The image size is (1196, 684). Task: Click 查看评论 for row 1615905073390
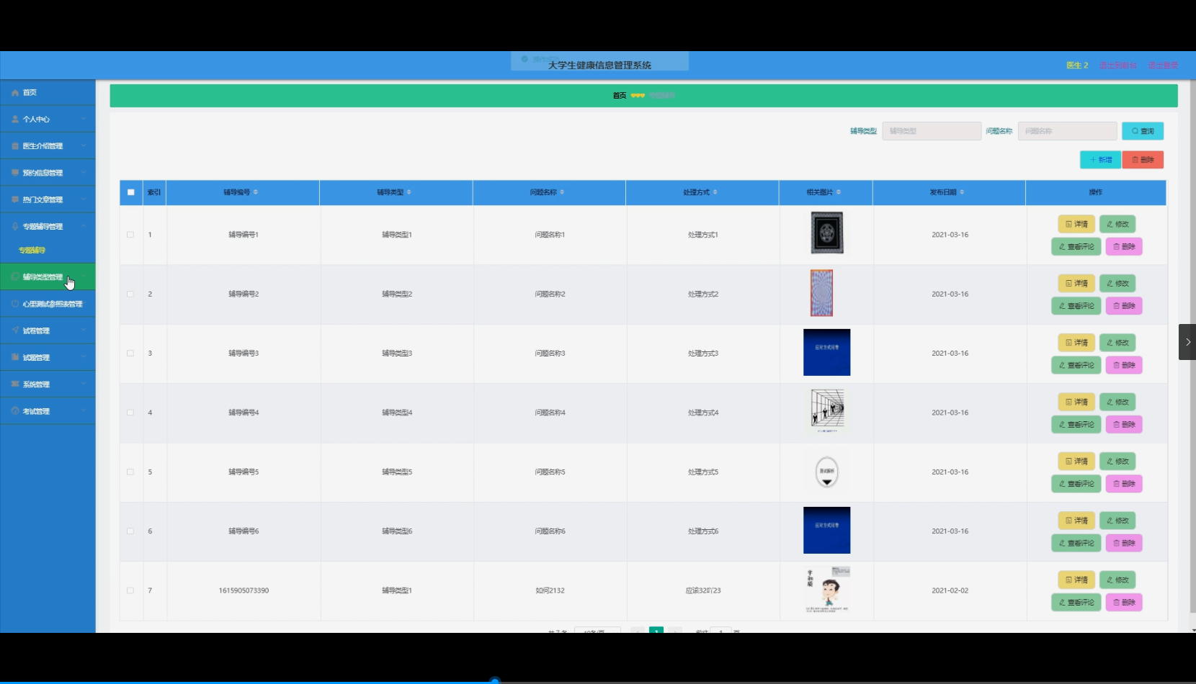click(1076, 603)
